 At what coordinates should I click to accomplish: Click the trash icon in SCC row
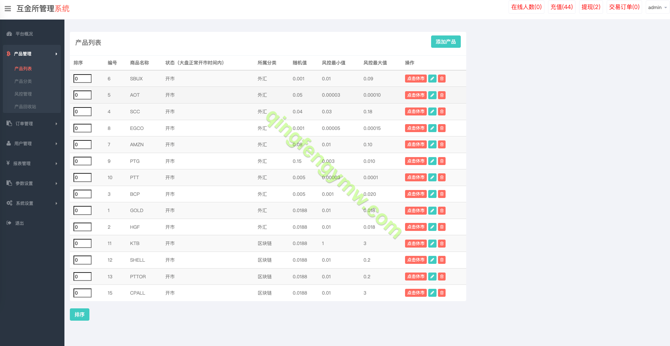[442, 111]
